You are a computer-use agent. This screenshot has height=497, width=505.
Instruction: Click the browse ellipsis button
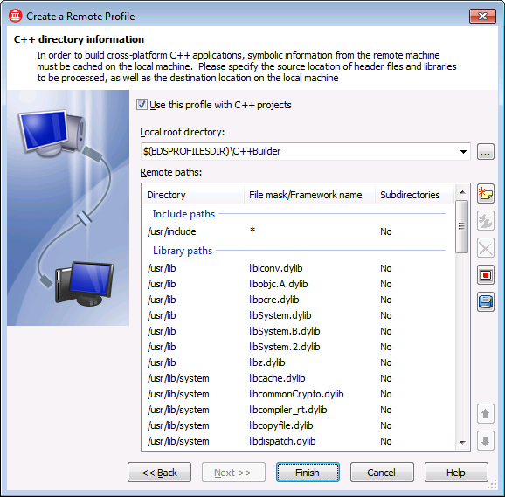(x=486, y=152)
